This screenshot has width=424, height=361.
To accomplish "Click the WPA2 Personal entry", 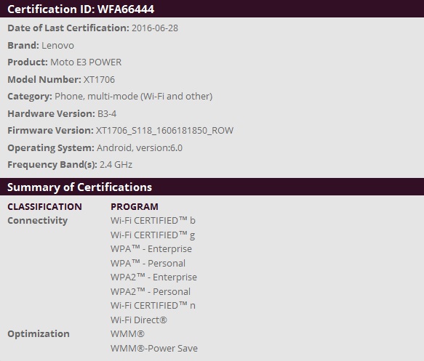I will (x=151, y=291).
